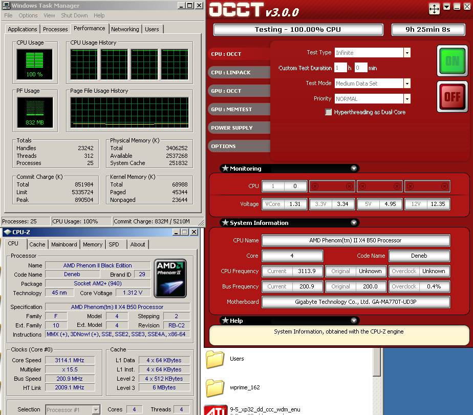Open the OPTIONS tab in OCCT
The height and width of the screenshot is (415, 473).
pos(239,146)
